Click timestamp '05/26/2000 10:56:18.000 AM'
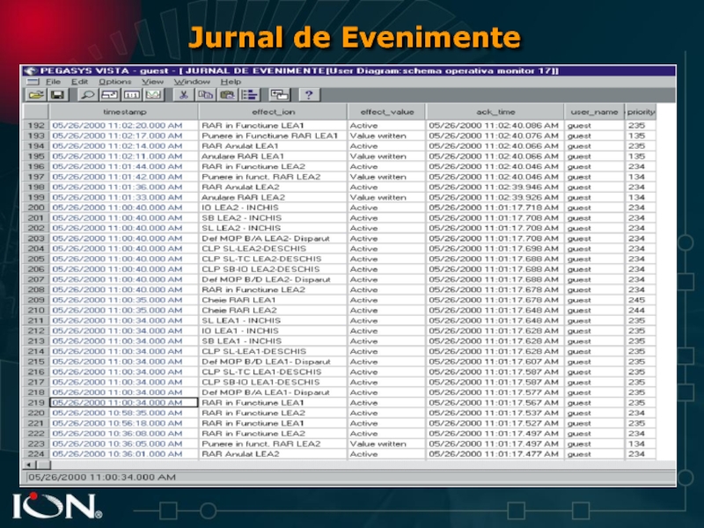 pos(124,423)
